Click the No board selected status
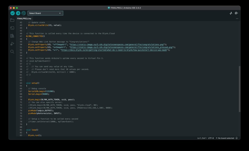 225,138
